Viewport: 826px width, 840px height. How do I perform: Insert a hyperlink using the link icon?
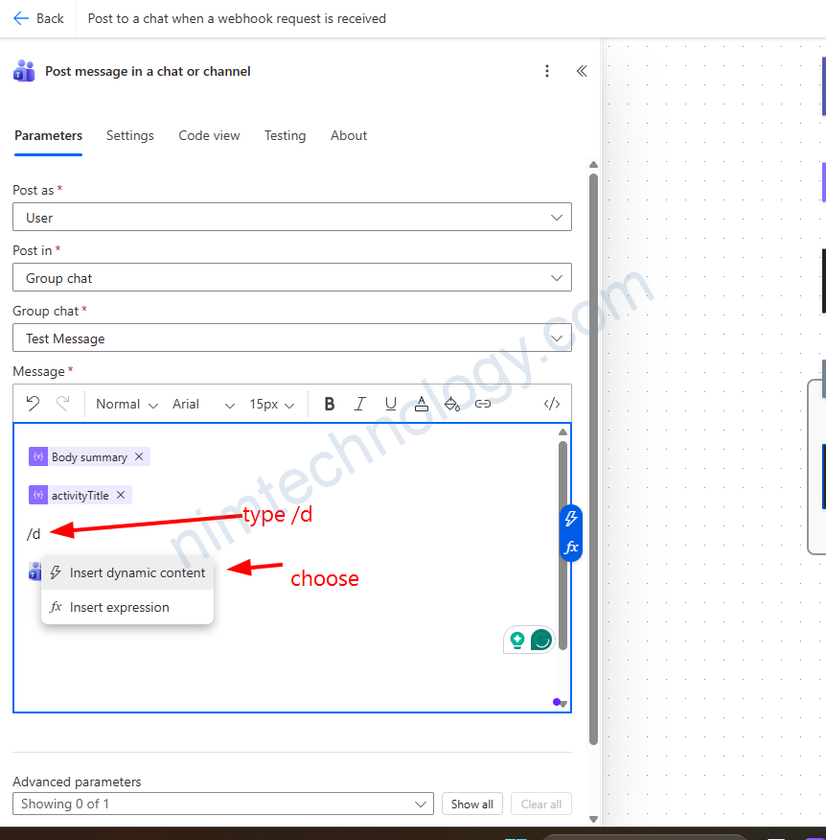click(483, 404)
